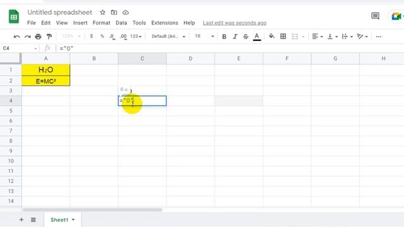The width and height of the screenshot is (404, 227).
Task: Open the Tools menu
Action: (x=139, y=23)
